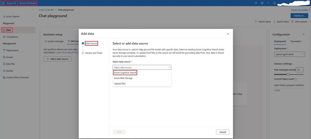This screenshot has height=139, width=311.
Task: Click Input tokens progress indicator text
Action: (289, 85)
